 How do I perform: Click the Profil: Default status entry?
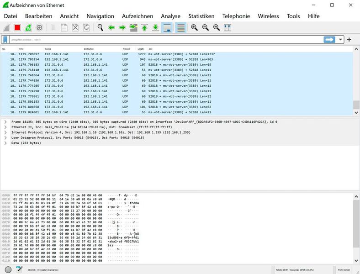(x=344, y=270)
